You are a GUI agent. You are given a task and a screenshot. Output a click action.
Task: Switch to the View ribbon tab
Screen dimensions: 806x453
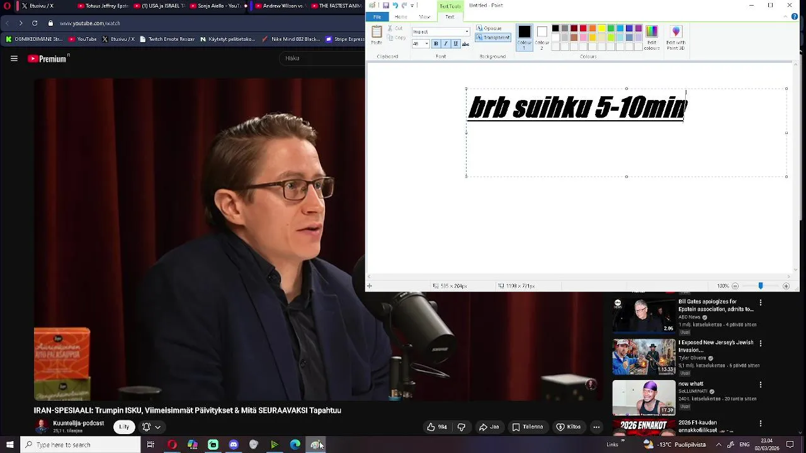pyautogui.click(x=425, y=17)
